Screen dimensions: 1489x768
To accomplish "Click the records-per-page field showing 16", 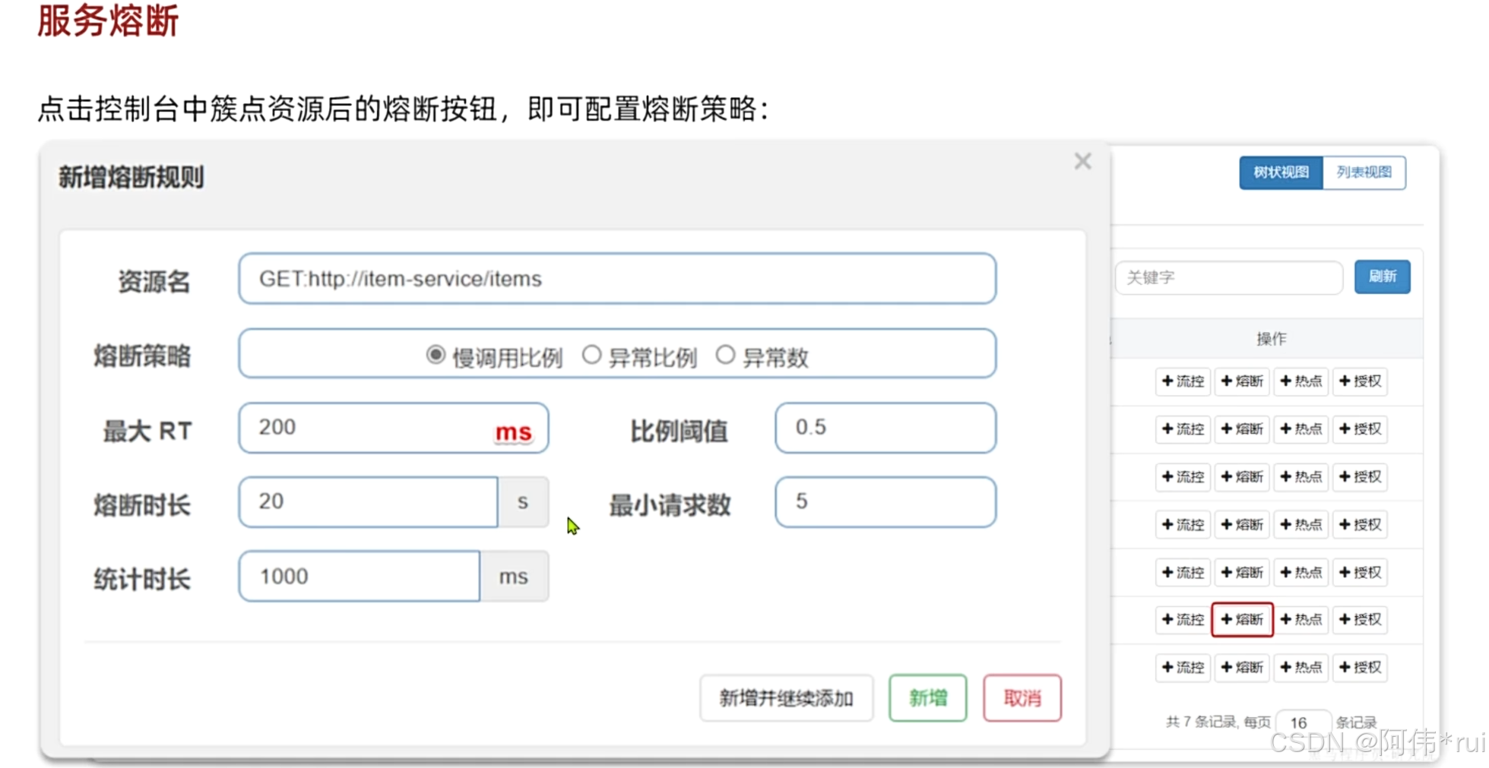I will click(x=1304, y=722).
